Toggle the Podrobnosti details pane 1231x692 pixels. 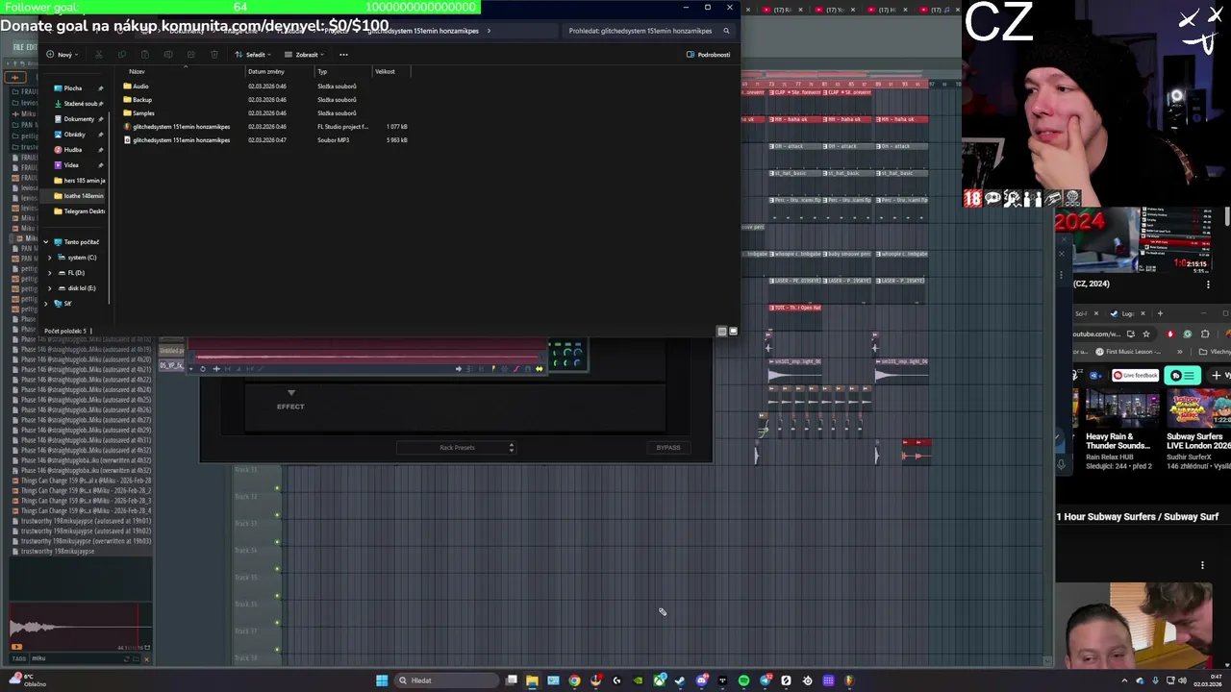[x=709, y=55]
